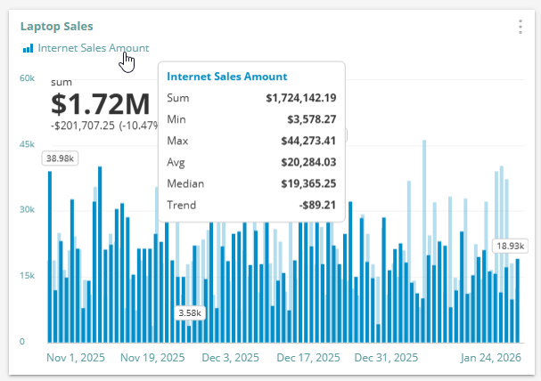541x381 pixels.
Task: Select the Laptop Sales widget title
Action: (x=56, y=27)
